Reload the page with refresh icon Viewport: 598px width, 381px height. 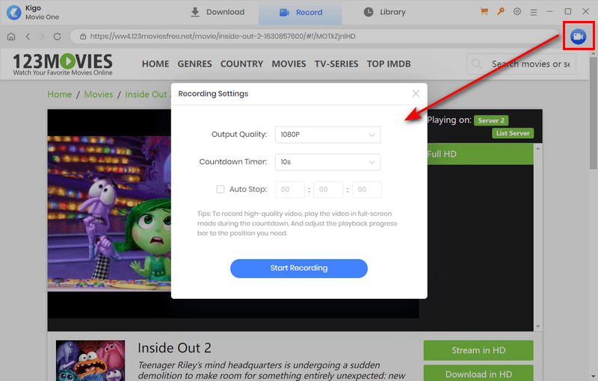58,37
